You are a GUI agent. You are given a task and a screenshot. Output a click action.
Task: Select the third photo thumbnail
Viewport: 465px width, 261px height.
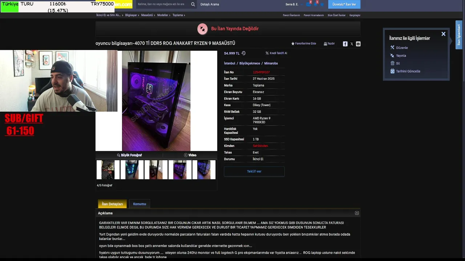coord(156,170)
